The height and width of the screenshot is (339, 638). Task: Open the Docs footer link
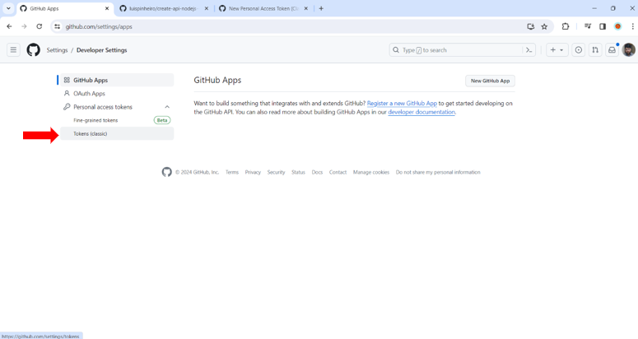click(x=317, y=172)
